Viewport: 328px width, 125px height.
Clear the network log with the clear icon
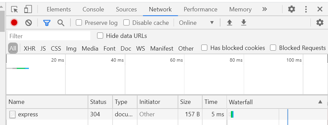(x=28, y=23)
